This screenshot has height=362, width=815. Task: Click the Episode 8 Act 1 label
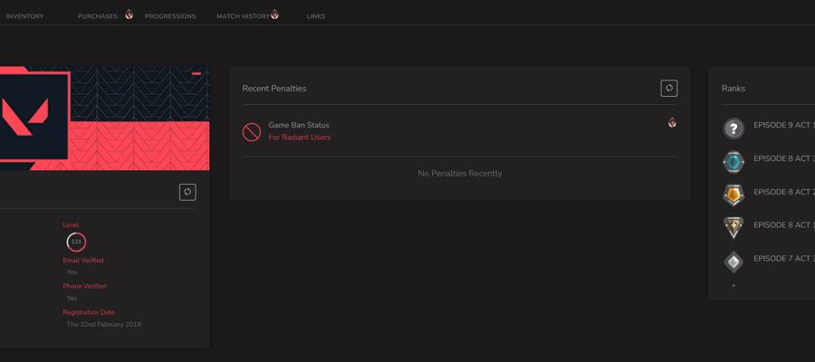[x=784, y=224]
